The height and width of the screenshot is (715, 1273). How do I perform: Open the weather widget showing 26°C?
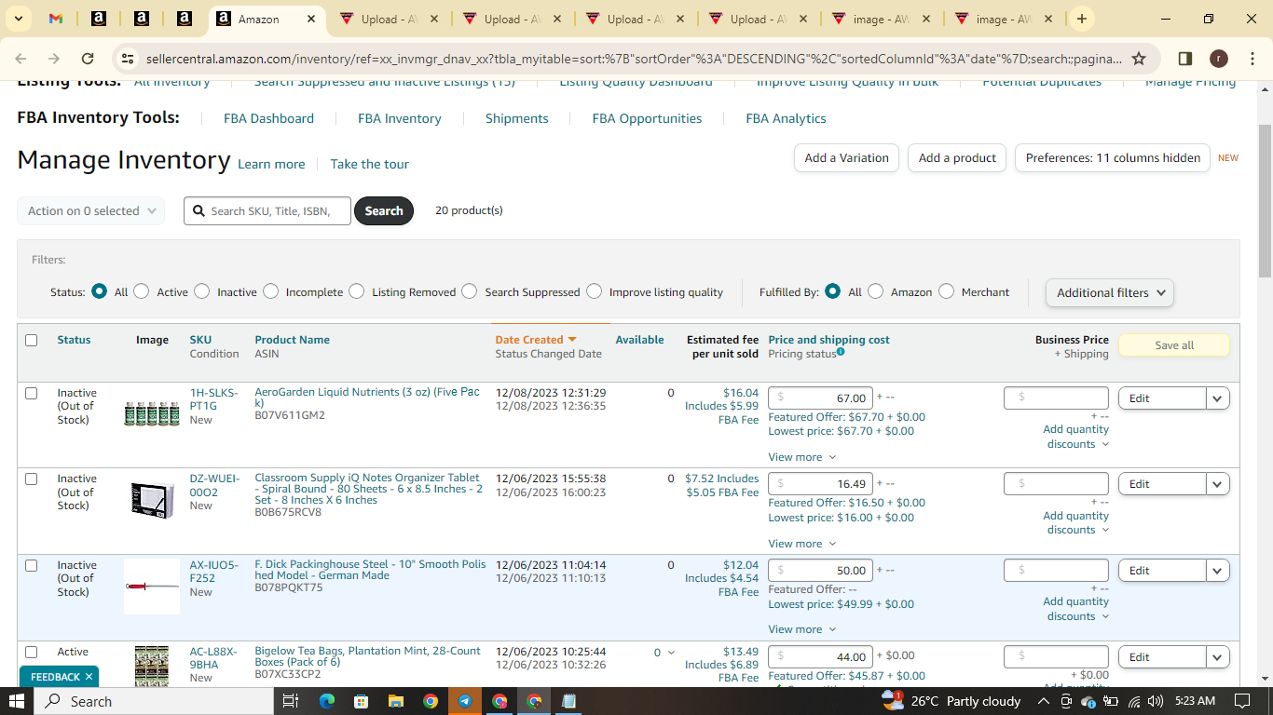951,701
